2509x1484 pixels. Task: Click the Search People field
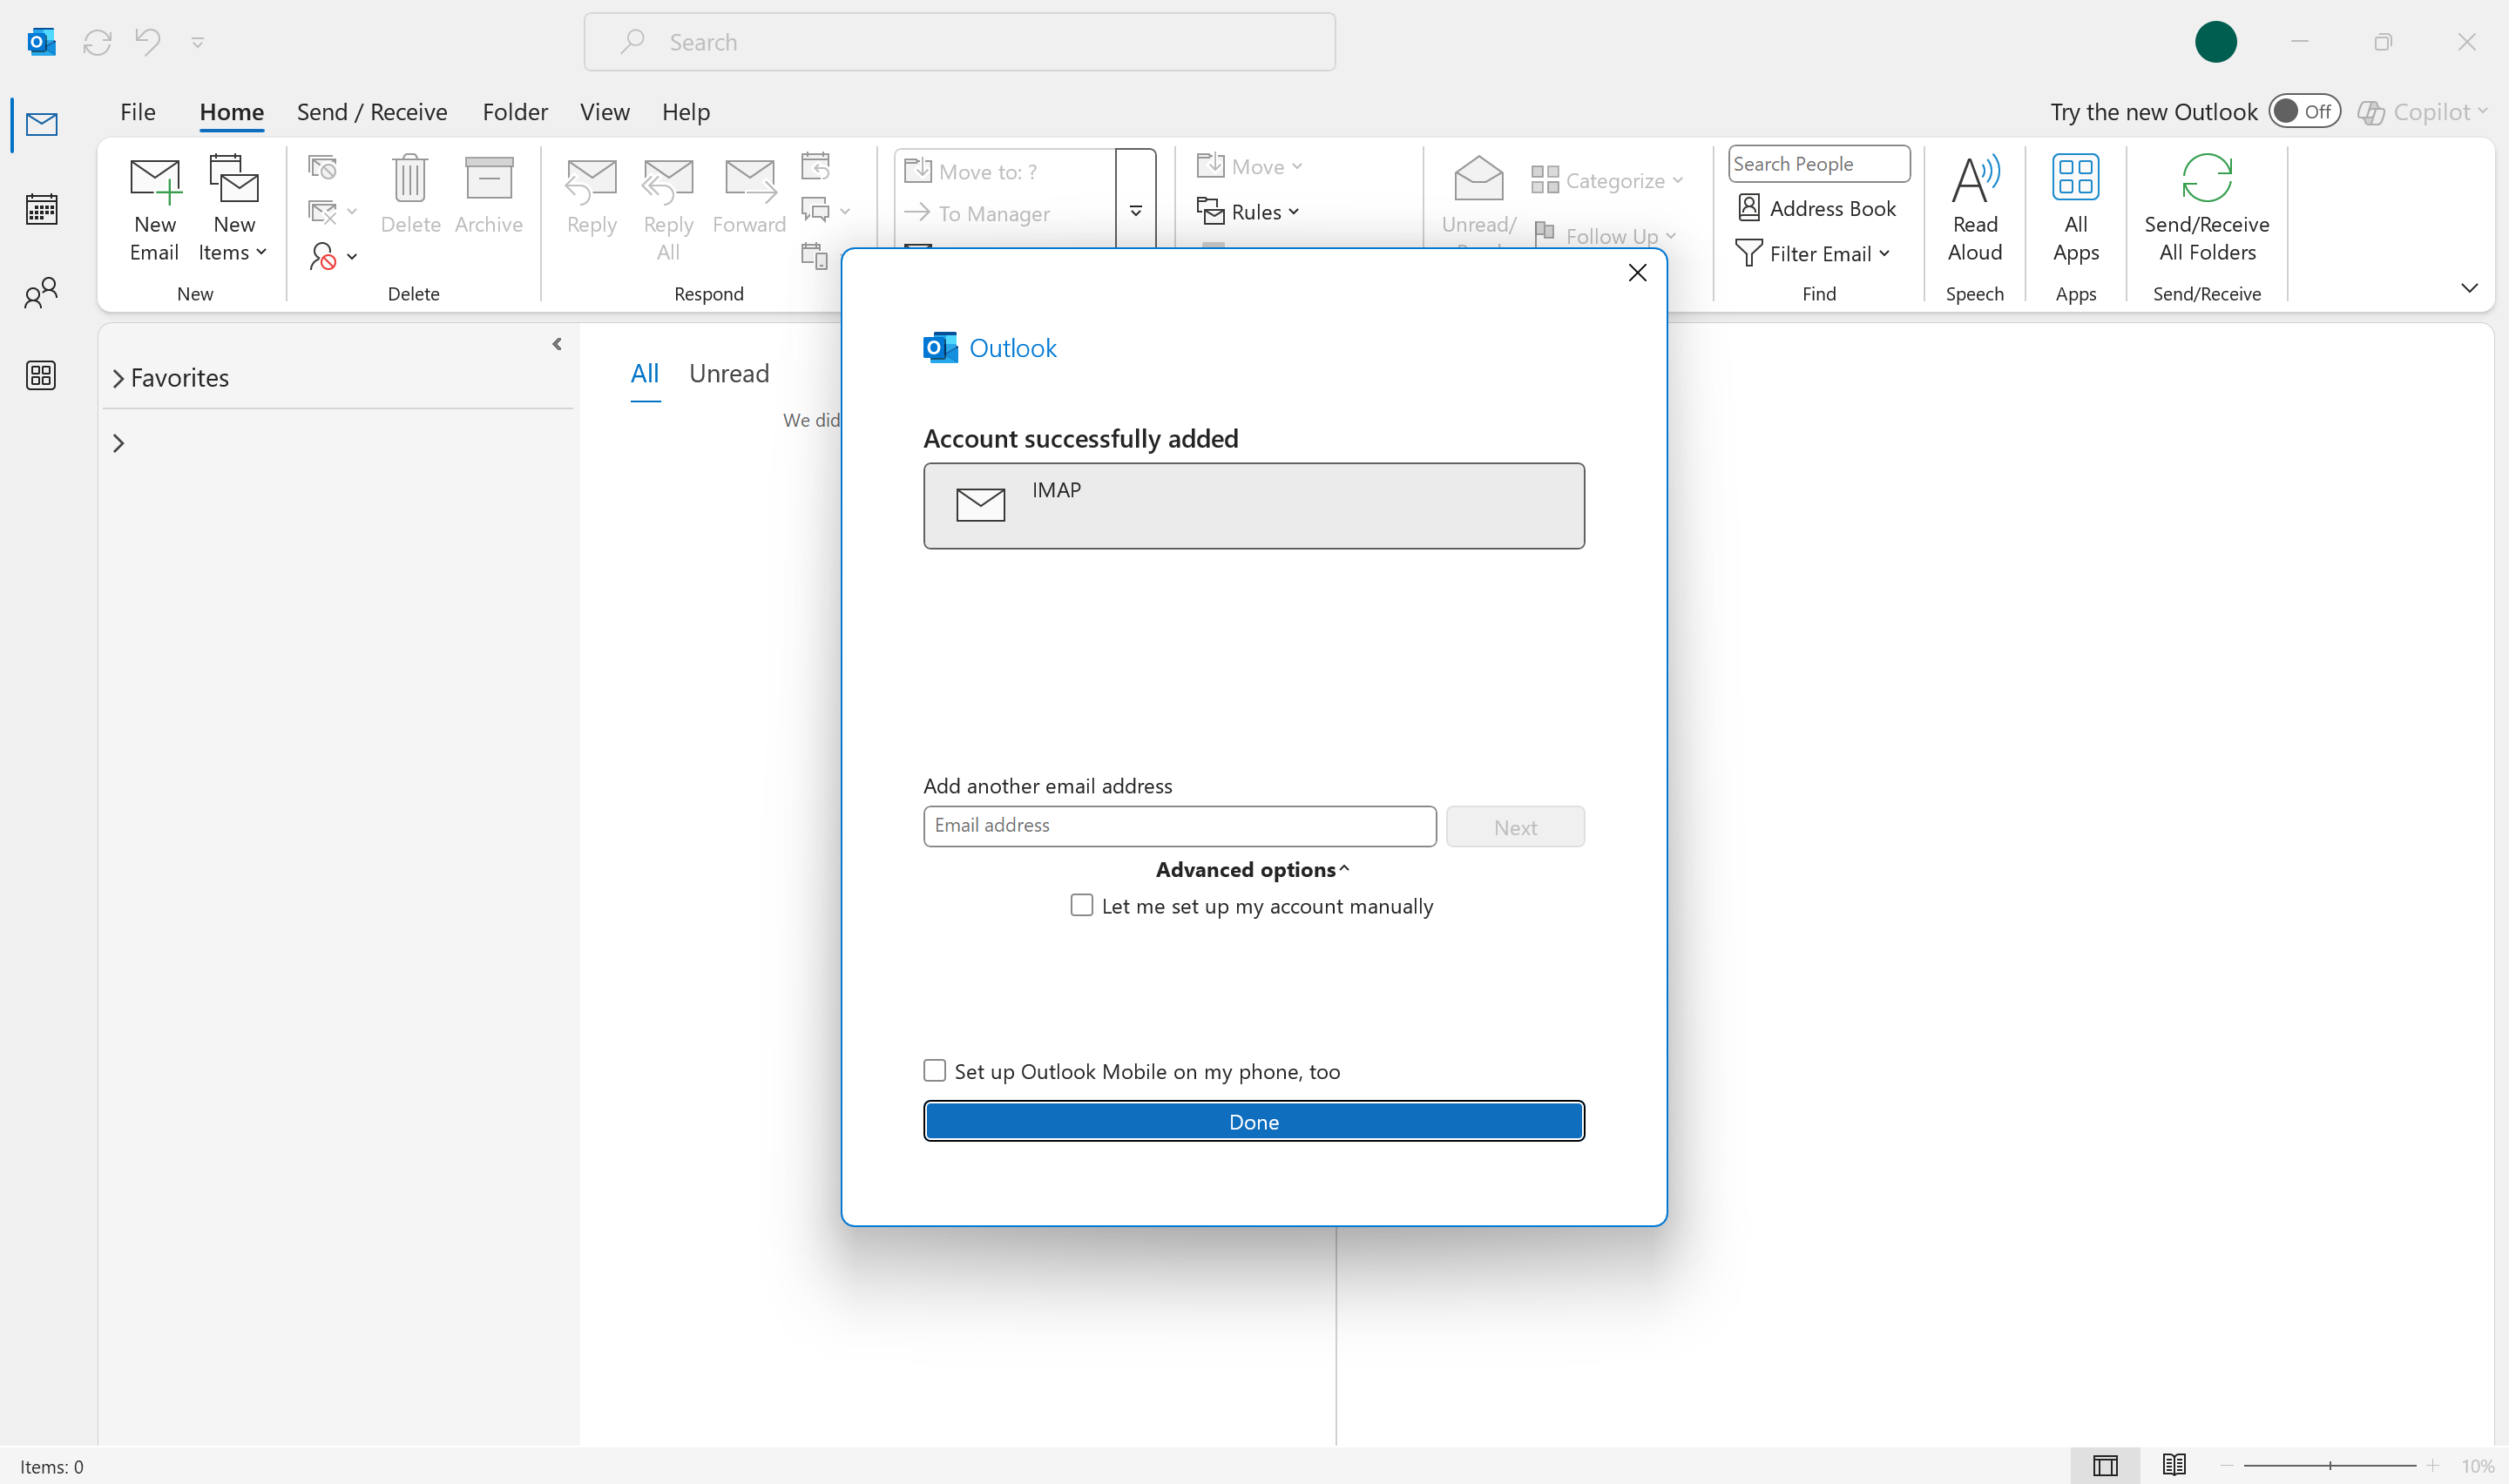tap(1819, 164)
